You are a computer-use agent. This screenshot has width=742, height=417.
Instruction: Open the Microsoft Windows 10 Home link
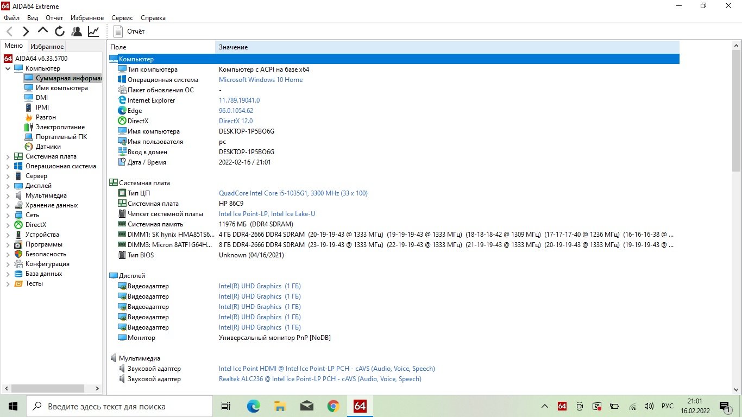(261, 80)
